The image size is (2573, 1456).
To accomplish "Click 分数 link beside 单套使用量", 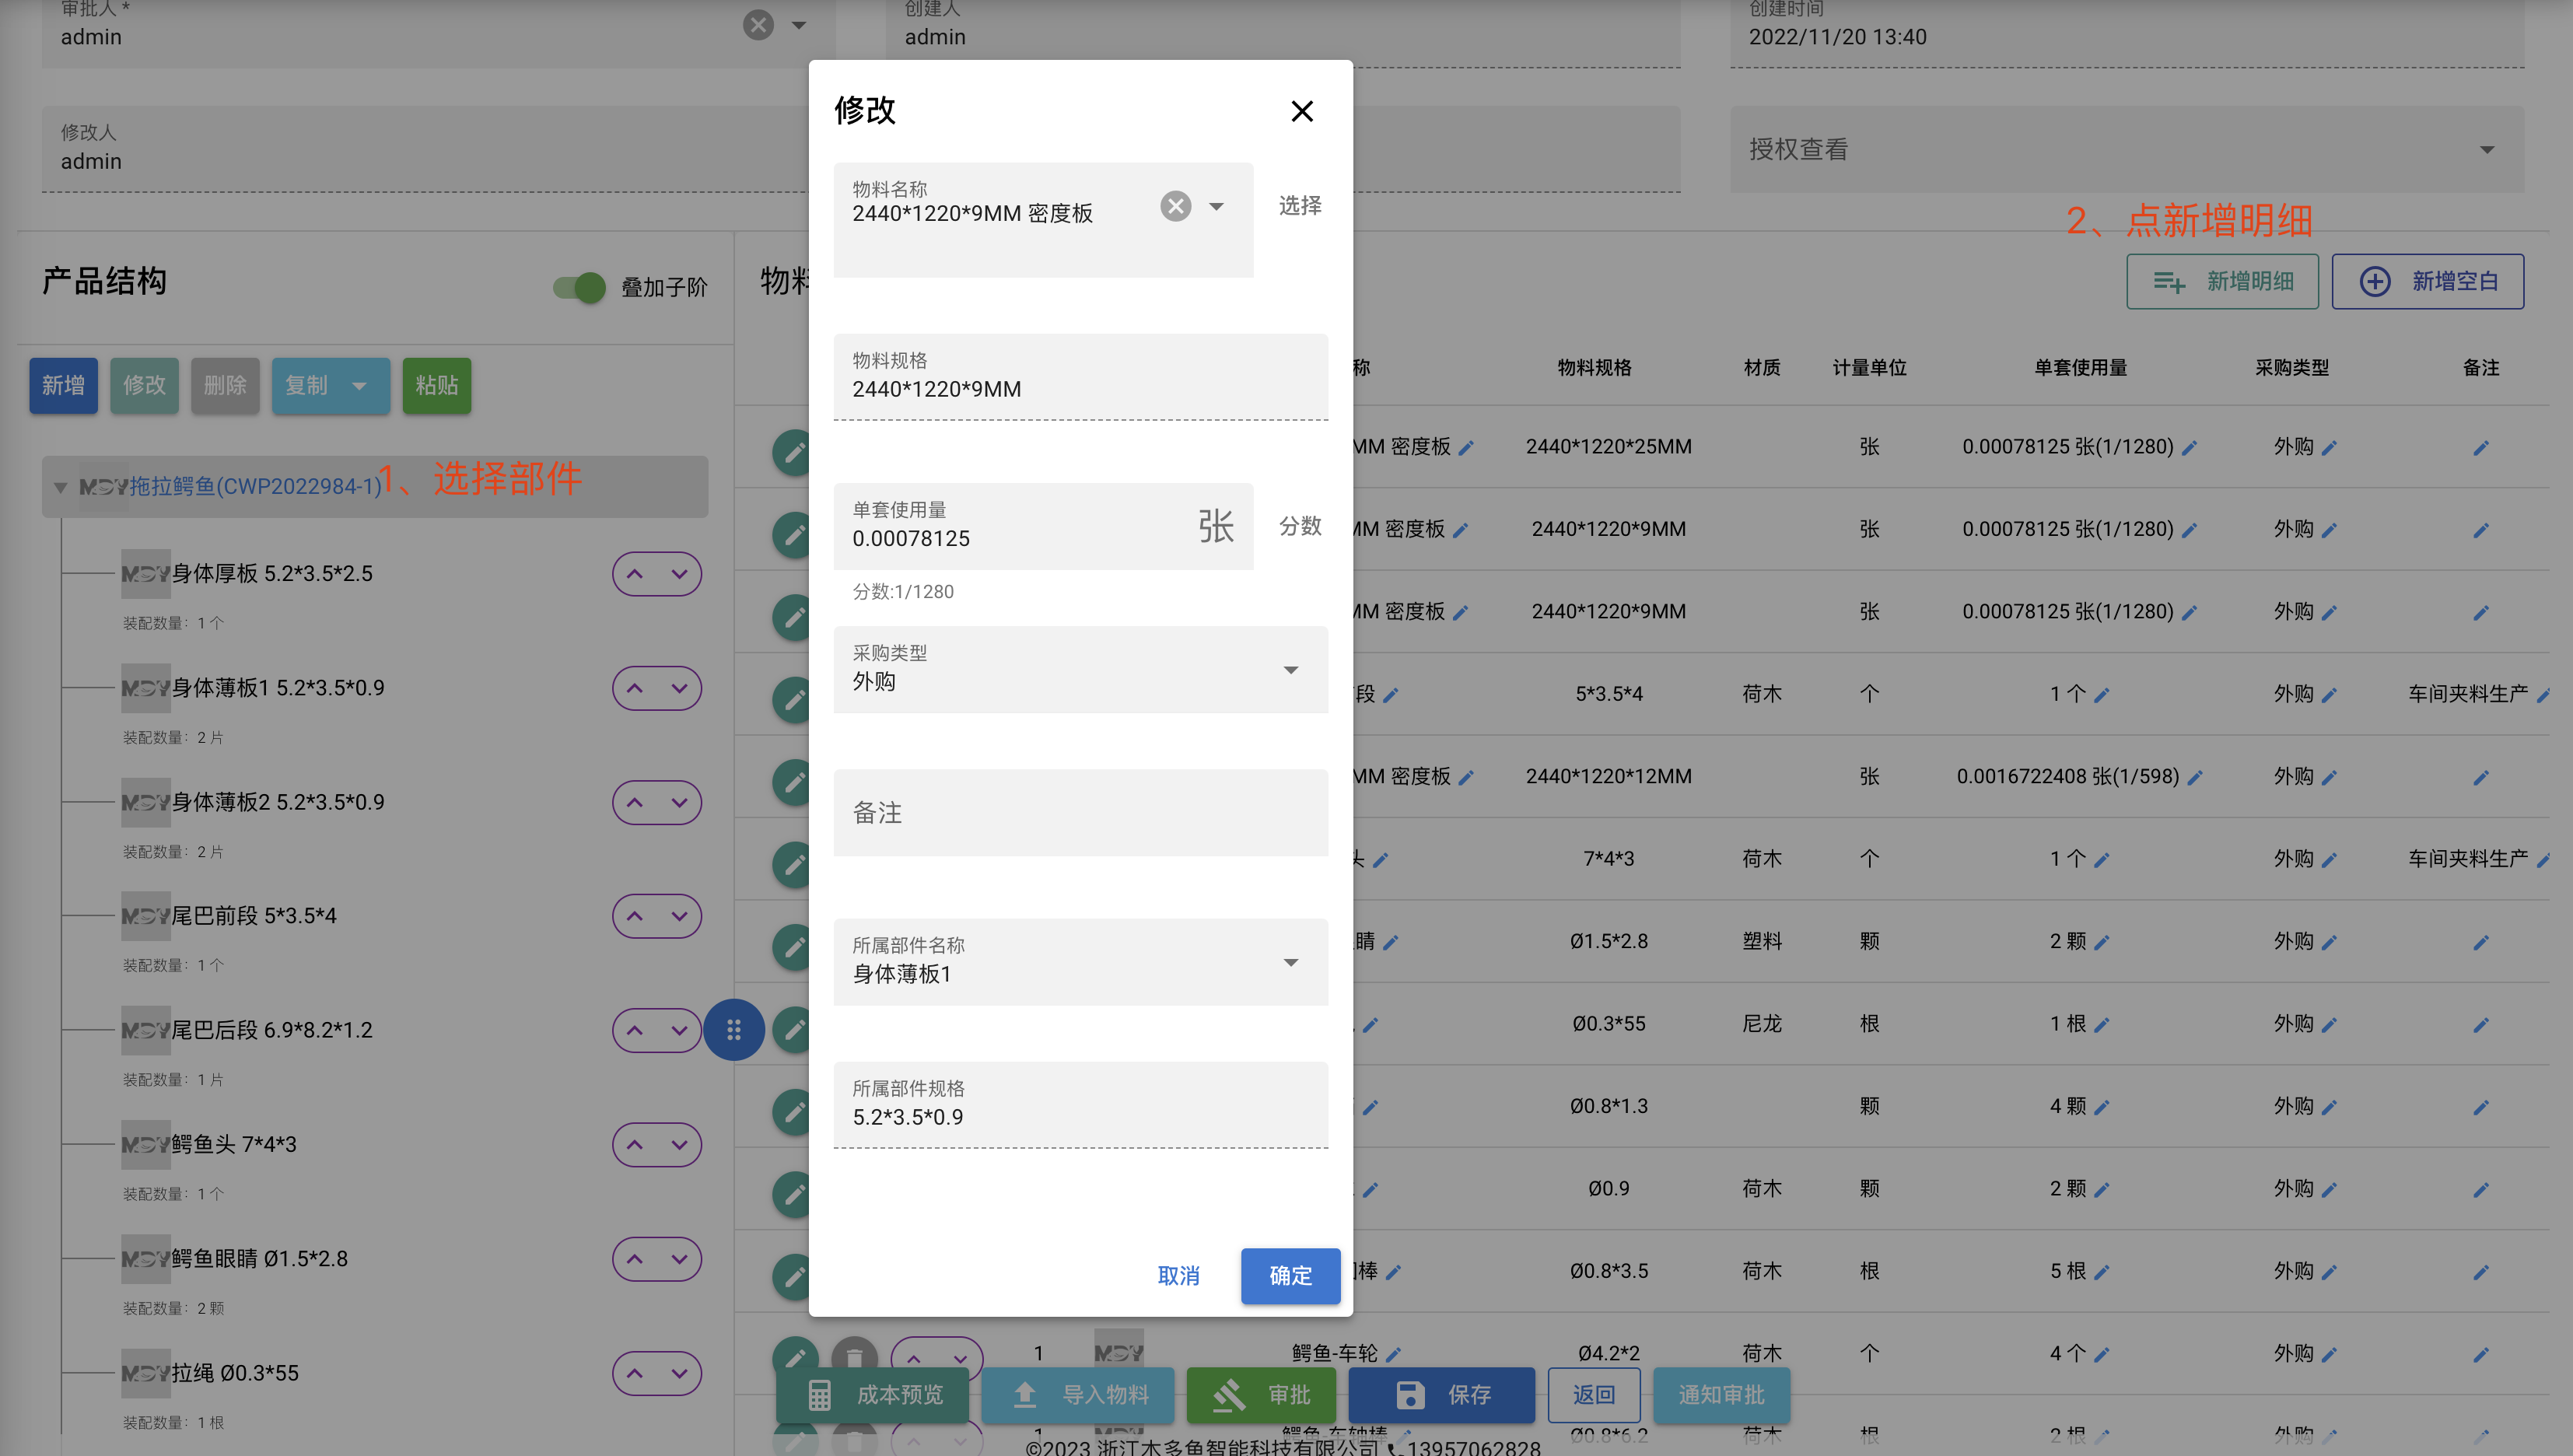I will tap(1300, 526).
